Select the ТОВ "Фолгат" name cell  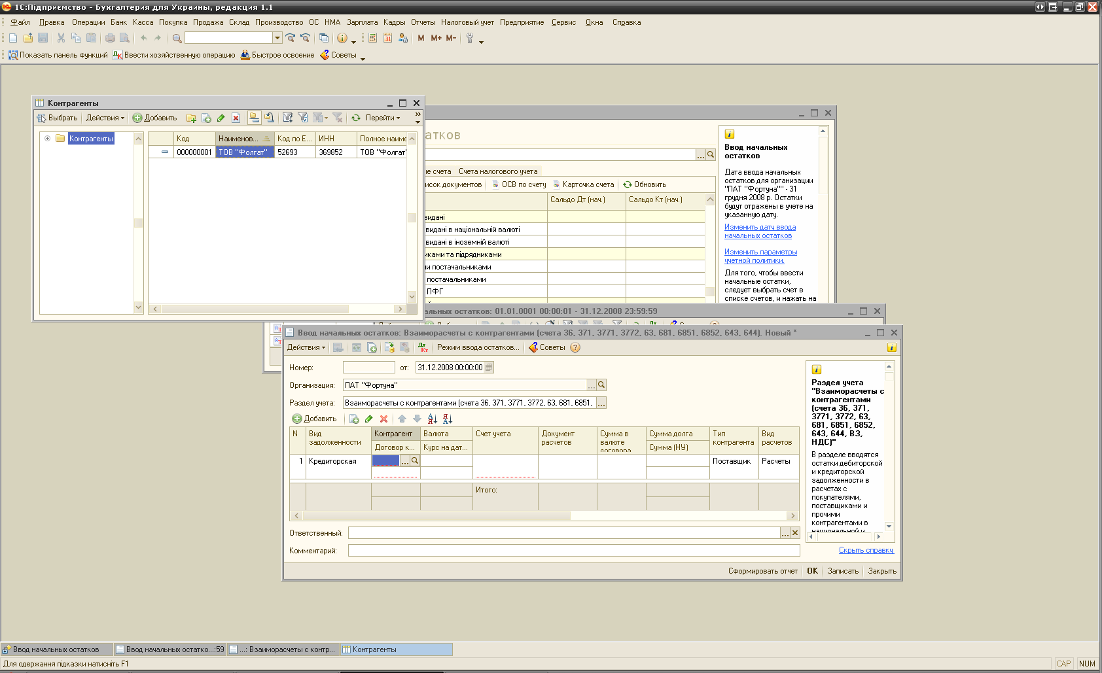pos(245,152)
